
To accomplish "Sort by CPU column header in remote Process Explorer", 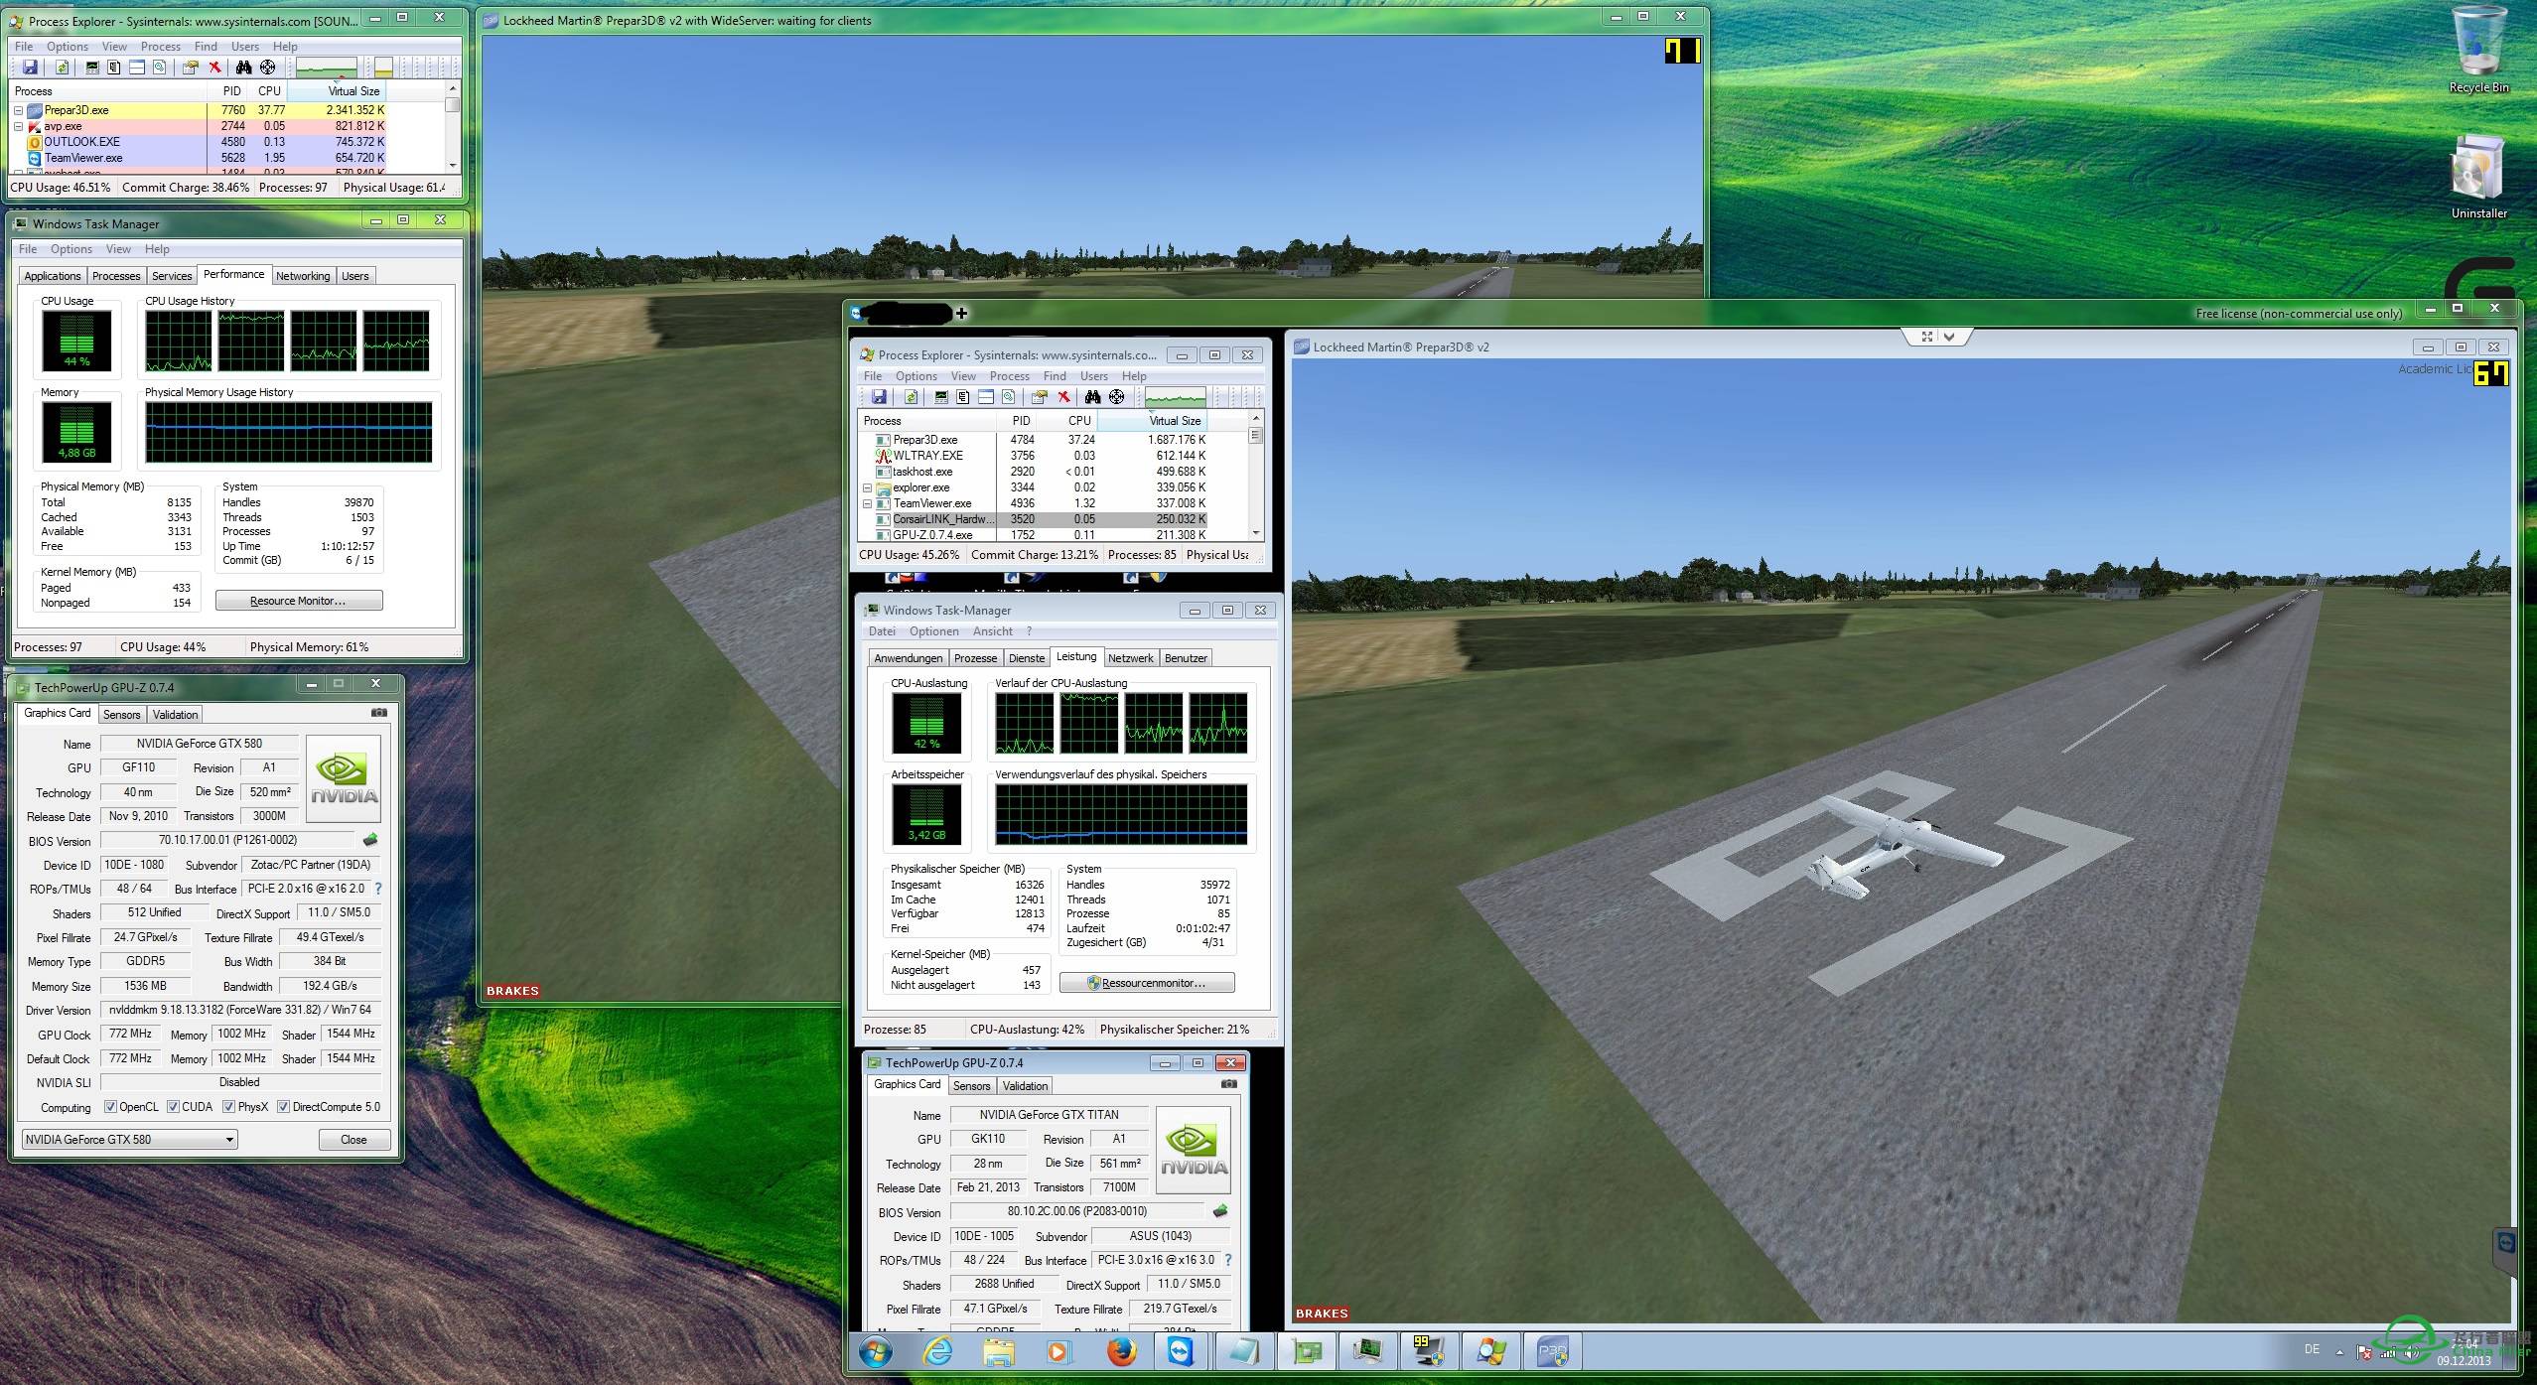I will [1068, 421].
